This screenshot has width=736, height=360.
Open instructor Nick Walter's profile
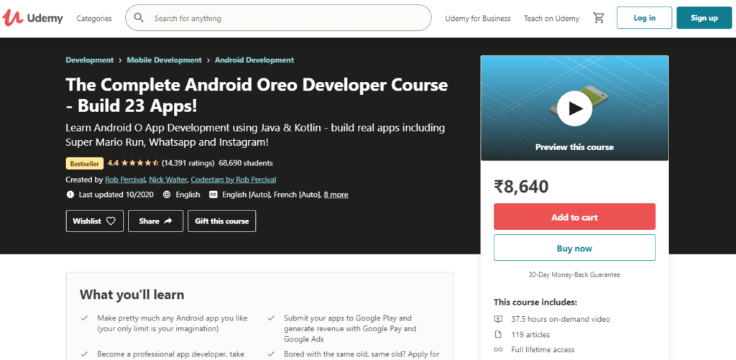pos(168,180)
